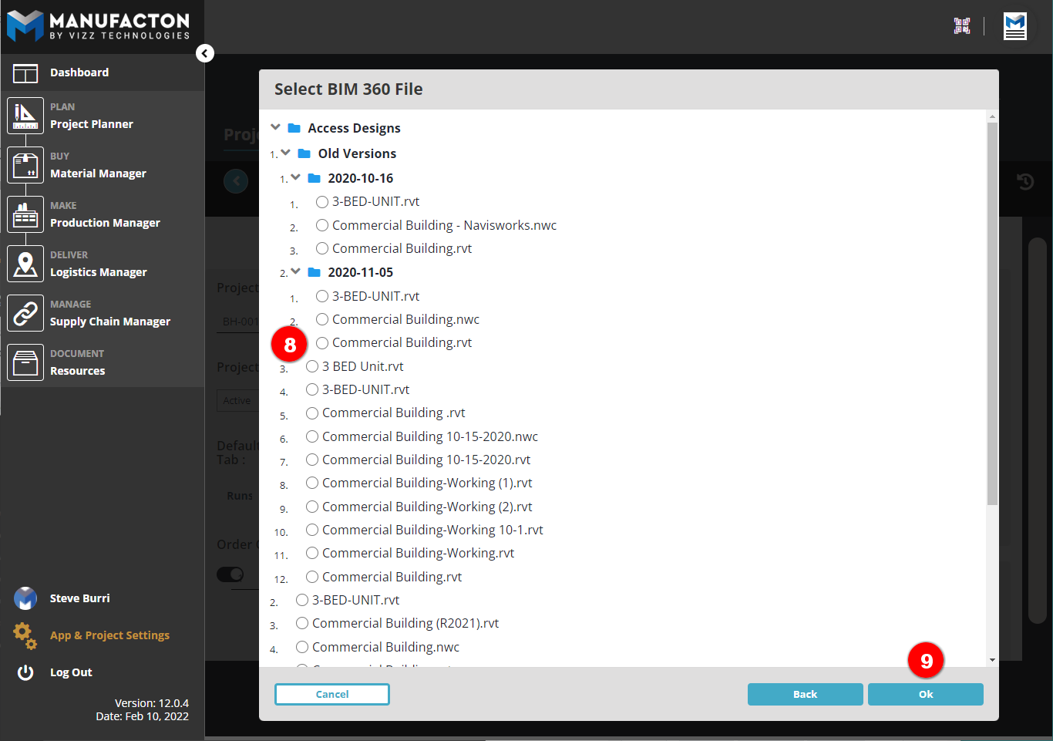Screen dimensions: 1053x741
Task: Open Logistics Manager map pin icon
Action: pyautogui.click(x=25, y=264)
